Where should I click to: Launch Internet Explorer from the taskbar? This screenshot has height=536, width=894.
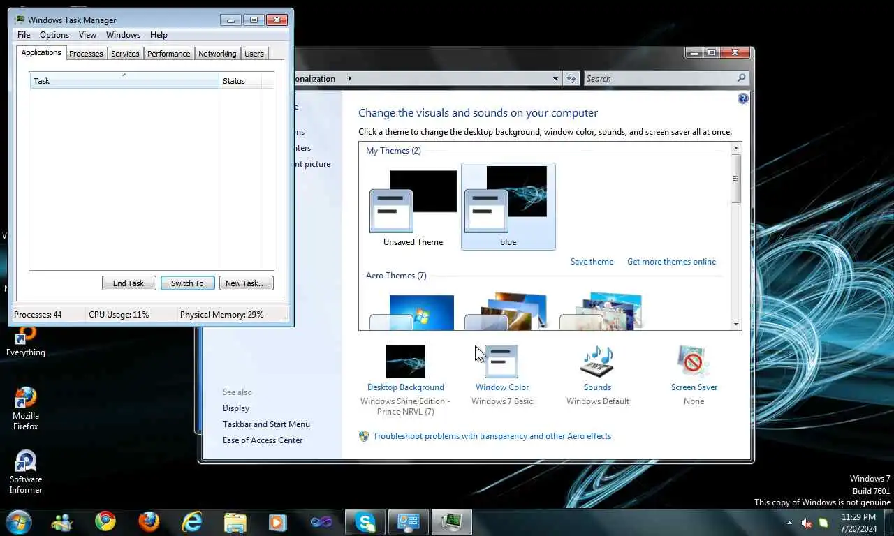click(x=192, y=521)
